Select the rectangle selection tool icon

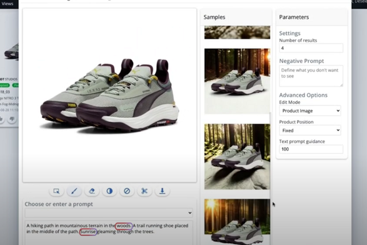point(56,191)
